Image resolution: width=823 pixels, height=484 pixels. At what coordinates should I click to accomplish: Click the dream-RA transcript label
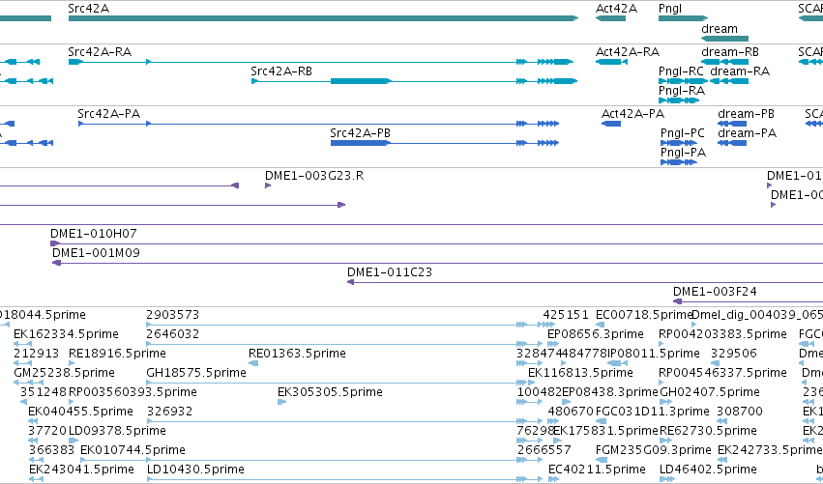pyautogui.click(x=740, y=71)
